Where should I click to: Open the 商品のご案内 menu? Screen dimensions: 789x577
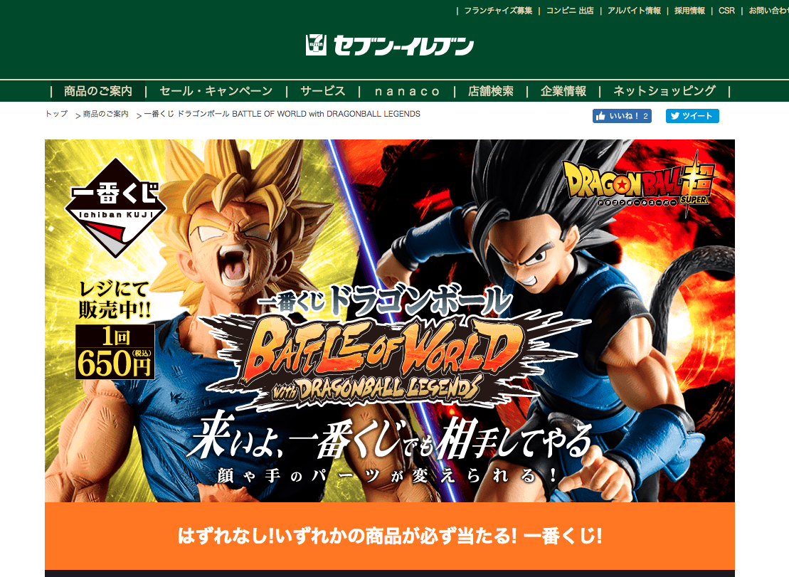98,91
